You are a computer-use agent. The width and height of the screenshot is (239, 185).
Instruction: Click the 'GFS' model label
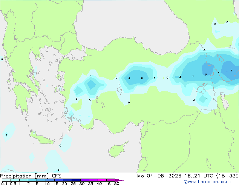coord(57,176)
